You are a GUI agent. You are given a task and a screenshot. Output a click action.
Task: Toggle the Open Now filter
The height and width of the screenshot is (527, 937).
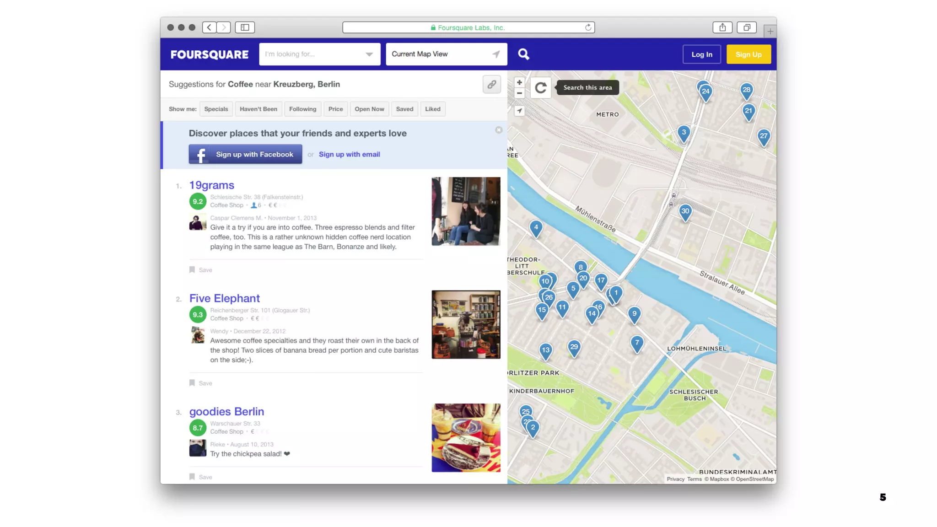tap(369, 109)
